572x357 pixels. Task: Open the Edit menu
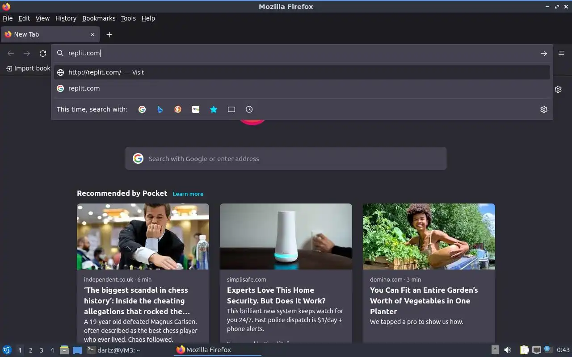click(24, 18)
